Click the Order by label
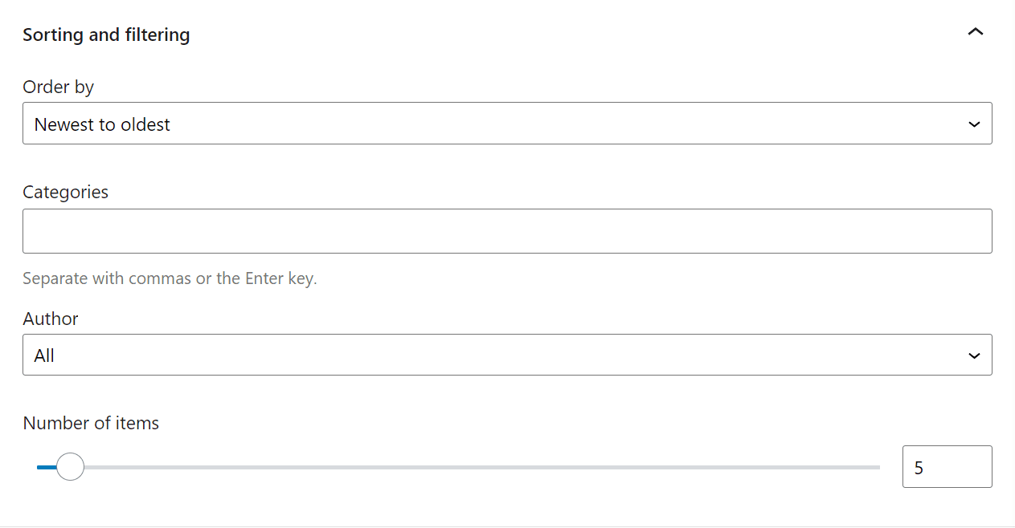1015x528 pixels. [58, 87]
